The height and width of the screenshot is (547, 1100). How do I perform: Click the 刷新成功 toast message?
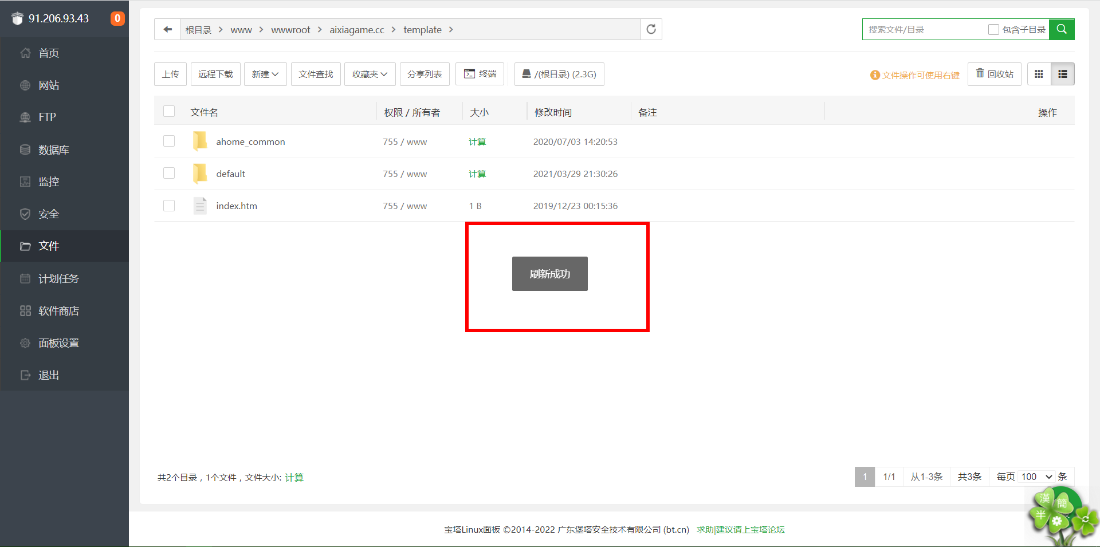pyautogui.click(x=550, y=274)
